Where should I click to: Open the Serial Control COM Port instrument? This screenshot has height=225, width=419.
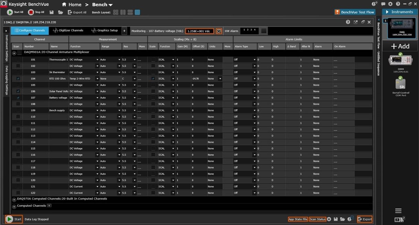pyautogui.click(x=400, y=84)
